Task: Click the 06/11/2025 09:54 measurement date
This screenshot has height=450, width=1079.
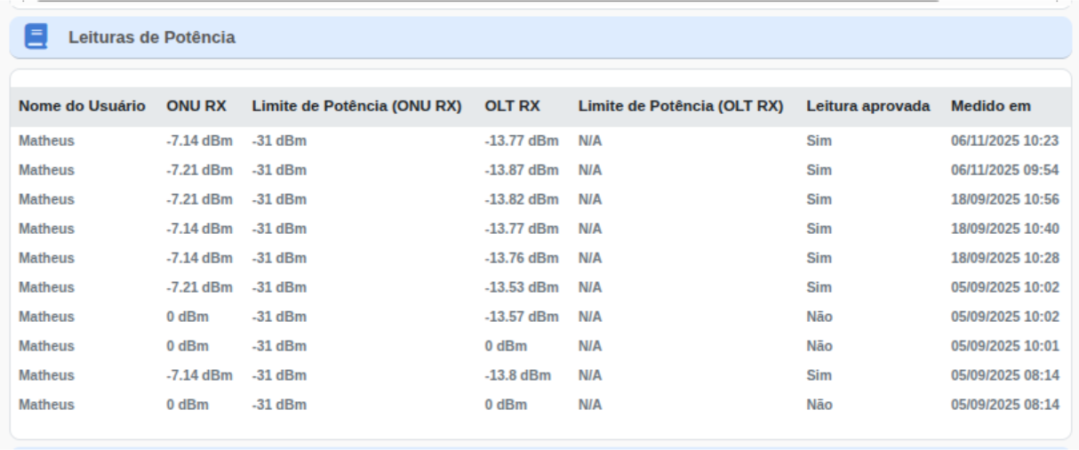Action: (1004, 170)
